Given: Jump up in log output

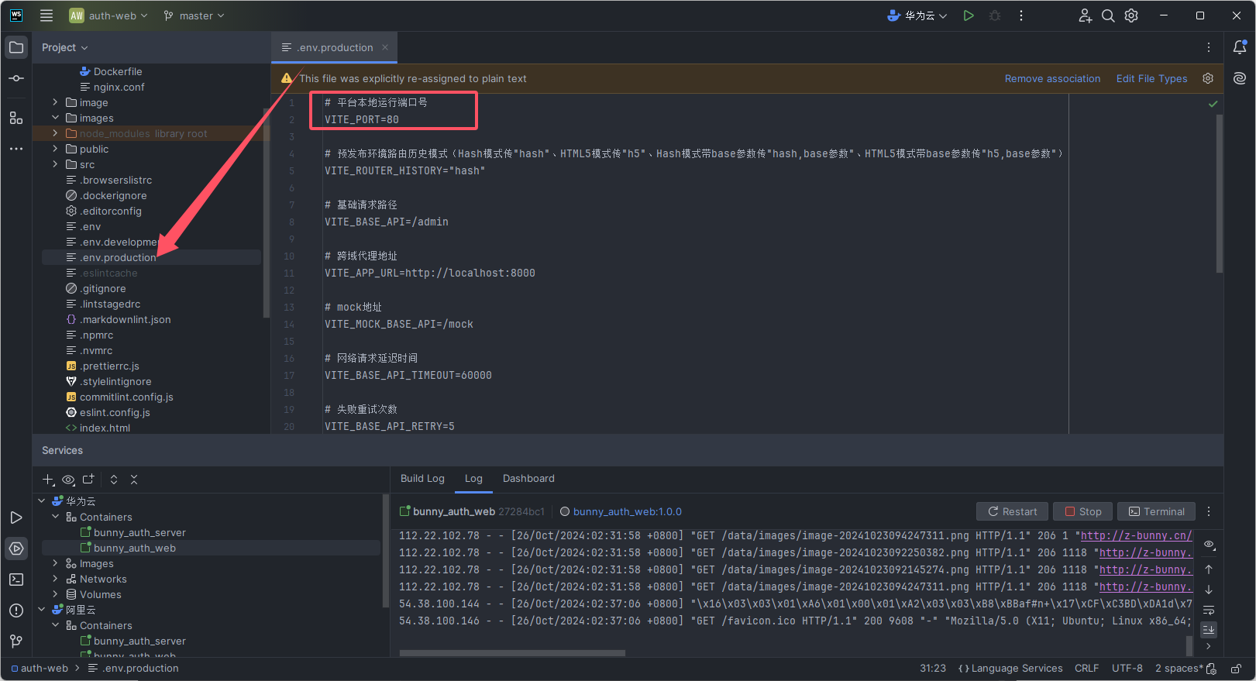Looking at the screenshot, I should 1209,569.
